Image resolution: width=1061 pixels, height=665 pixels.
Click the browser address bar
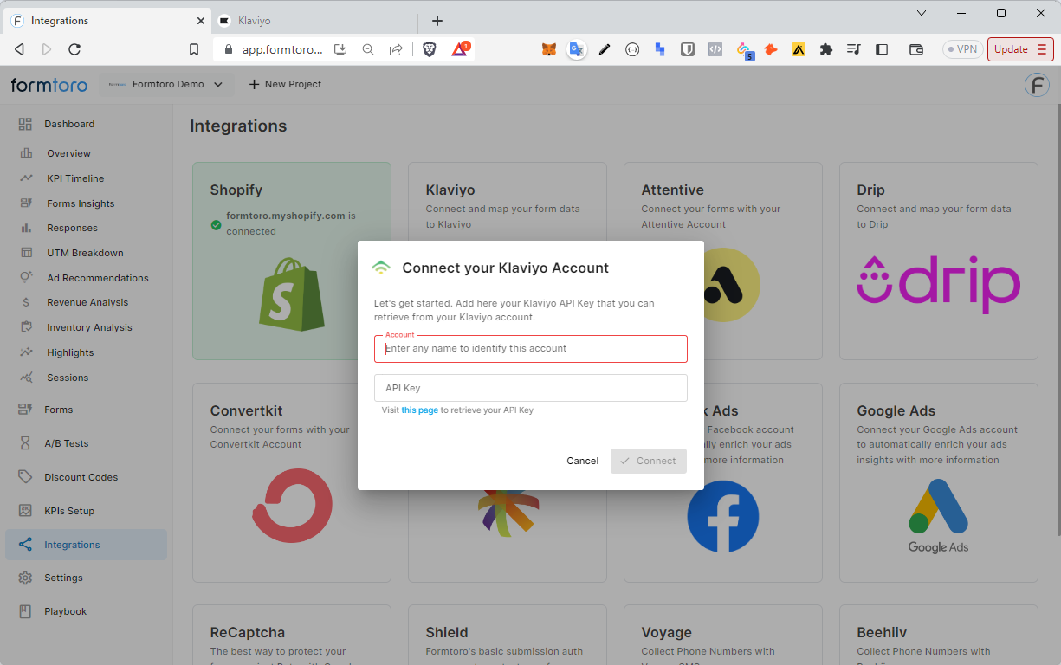[281, 49]
